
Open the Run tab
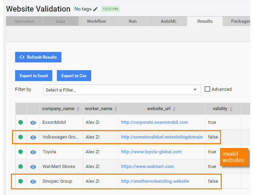point(133,21)
